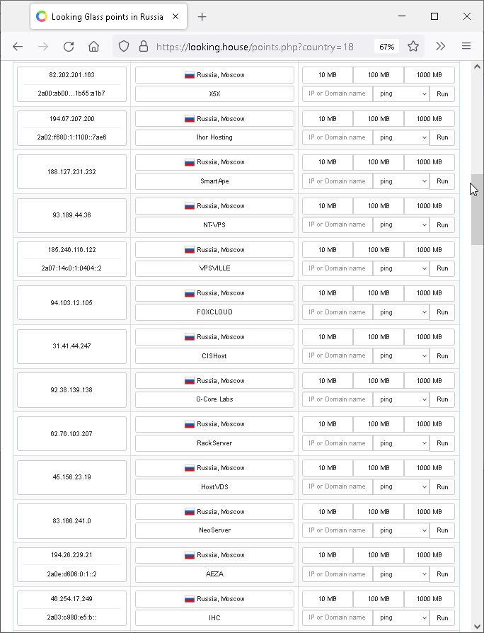484x633 pixels.
Task: Select the Looking Glass points in Russia tab
Action: pyautogui.click(x=108, y=16)
